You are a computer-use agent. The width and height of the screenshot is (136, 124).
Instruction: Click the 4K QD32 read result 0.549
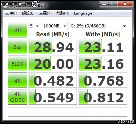pos(53,97)
